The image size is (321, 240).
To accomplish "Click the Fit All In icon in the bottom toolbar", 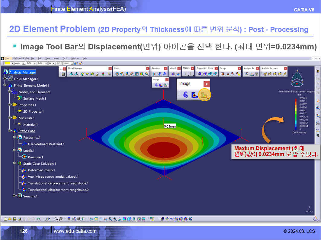I will (96, 219).
